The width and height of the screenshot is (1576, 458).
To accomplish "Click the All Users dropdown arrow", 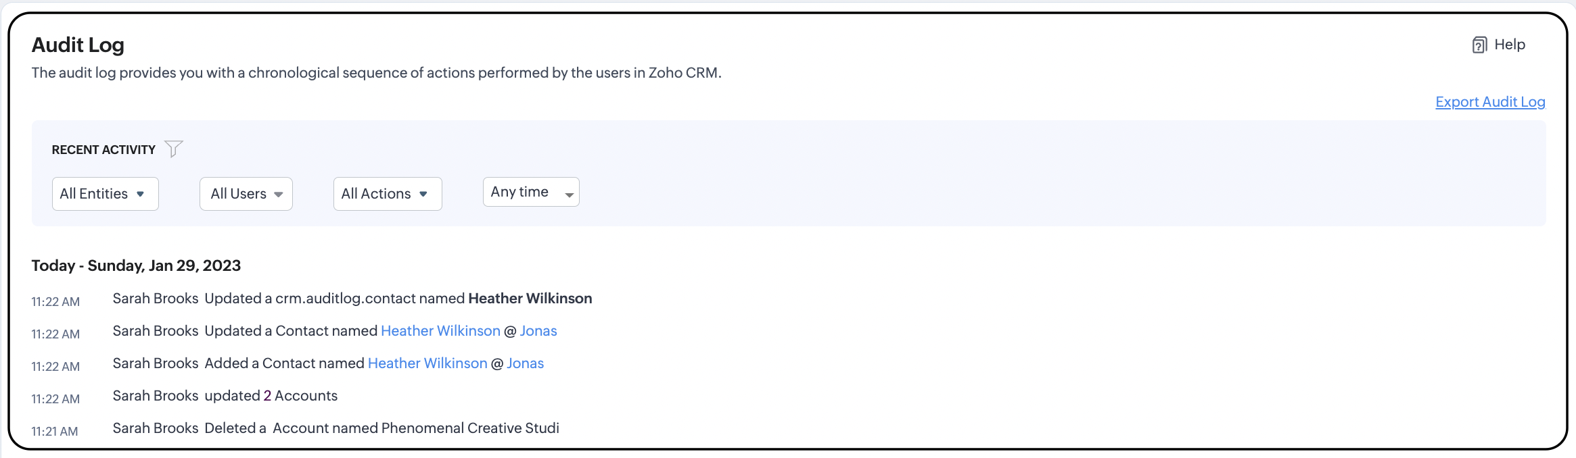I will click(278, 195).
